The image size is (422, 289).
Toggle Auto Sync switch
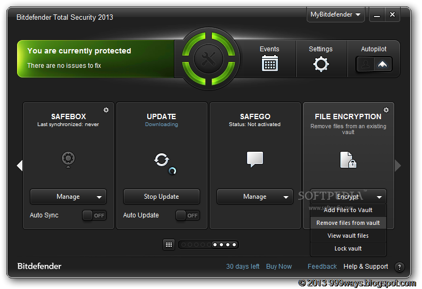pyautogui.click(x=94, y=215)
